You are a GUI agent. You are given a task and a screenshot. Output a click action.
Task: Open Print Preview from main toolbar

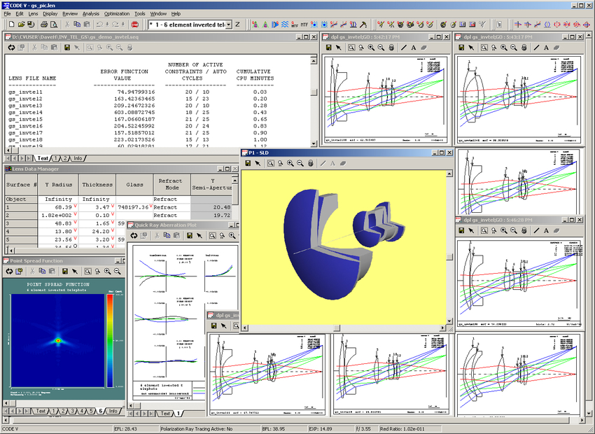(x=54, y=24)
